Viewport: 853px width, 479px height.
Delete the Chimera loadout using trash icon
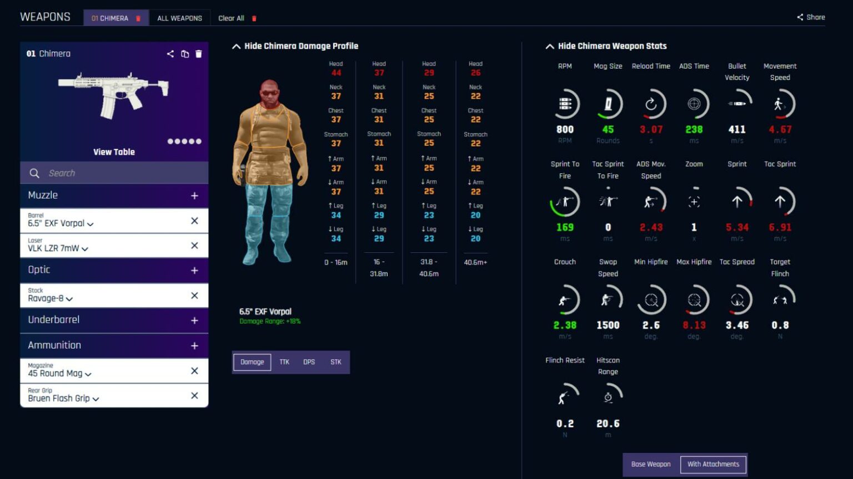pos(199,54)
